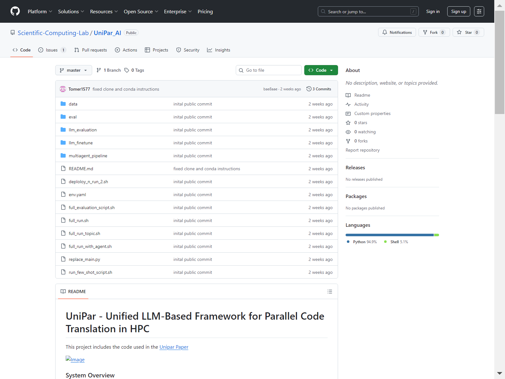Click the page vertical scrollbar thumb
The width and height of the screenshot is (505, 379).
(x=500, y=62)
